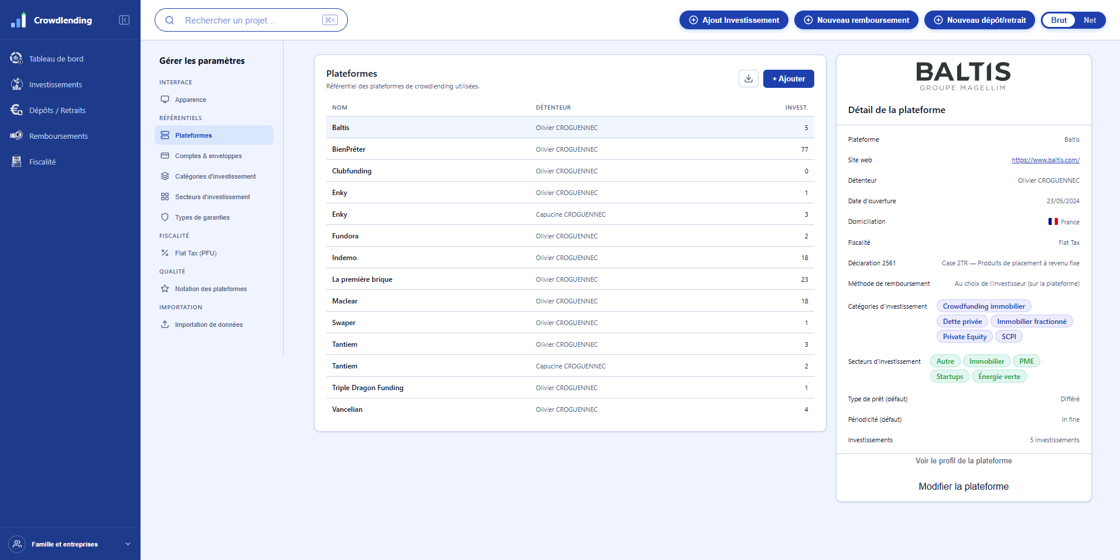Open the Remboursements page
Image resolution: width=1120 pixels, height=560 pixels.
(70, 136)
